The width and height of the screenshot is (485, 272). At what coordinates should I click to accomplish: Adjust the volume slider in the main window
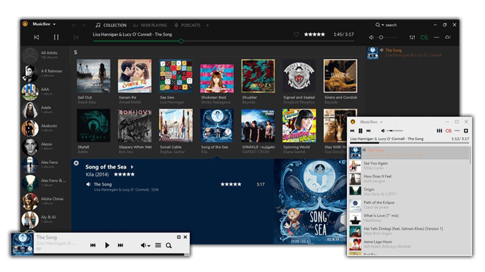pyautogui.click(x=382, y=37)
